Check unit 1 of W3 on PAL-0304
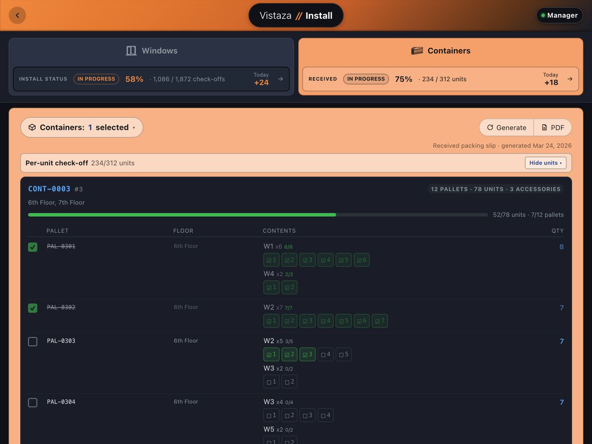The image size is (592, 444). [271, 415]
